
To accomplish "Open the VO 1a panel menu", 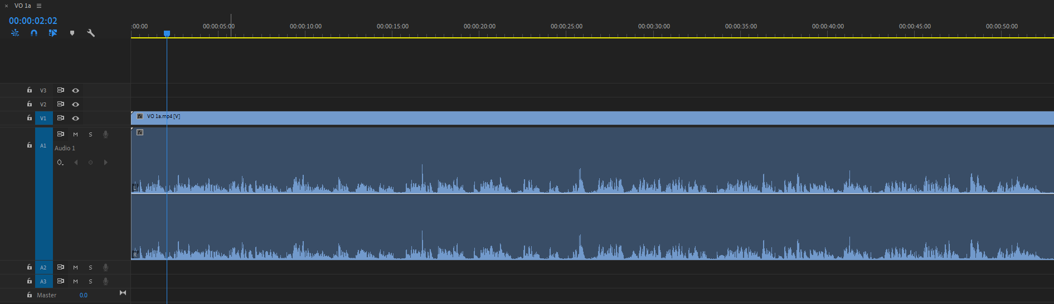I will pyautogui.click(x=39, y=6).
